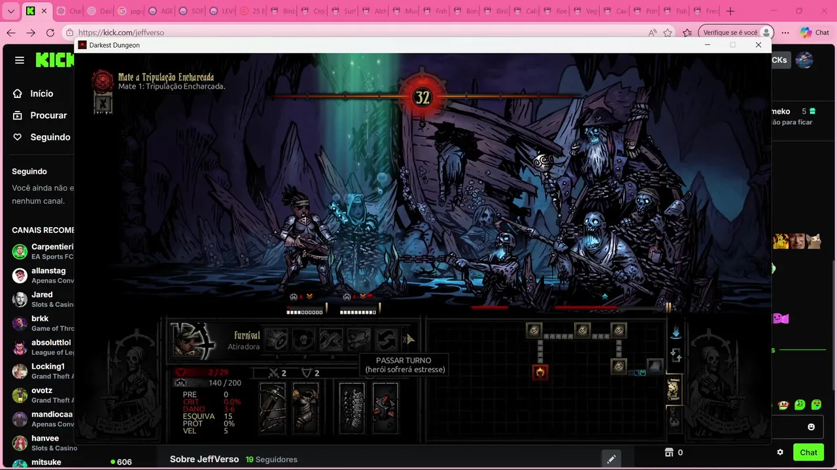Click the equipped crossbow weapon slot
This screenshot has width=837, height=470.
tap(273, 408)
